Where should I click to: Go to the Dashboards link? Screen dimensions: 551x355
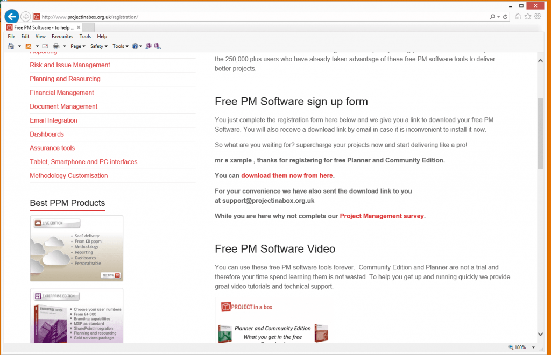pyautogui.click(x=47, y=134)
